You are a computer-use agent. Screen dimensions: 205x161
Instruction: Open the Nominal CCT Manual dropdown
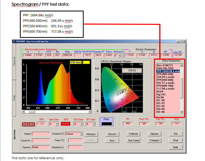[x=81, y=134]
